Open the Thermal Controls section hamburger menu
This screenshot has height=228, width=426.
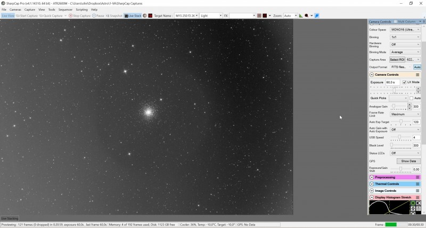[x=417, y=184]
